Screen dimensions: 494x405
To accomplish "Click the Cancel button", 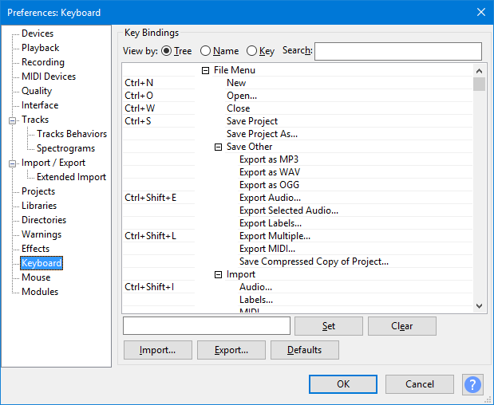I will pyautogui.click(x=420, y=384).
